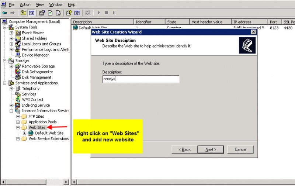Screen dimensions: 295x186
Task: Click the Back arrow toolbar icon
Action: tap(4, 13)
